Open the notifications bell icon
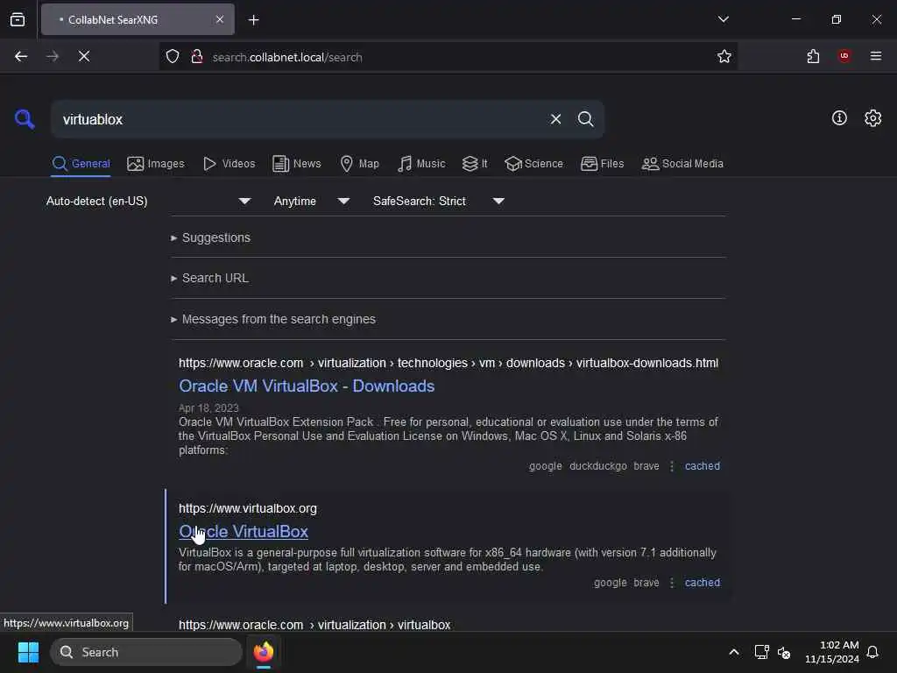Screen dimensions: 897x673 tap(872, 652)
